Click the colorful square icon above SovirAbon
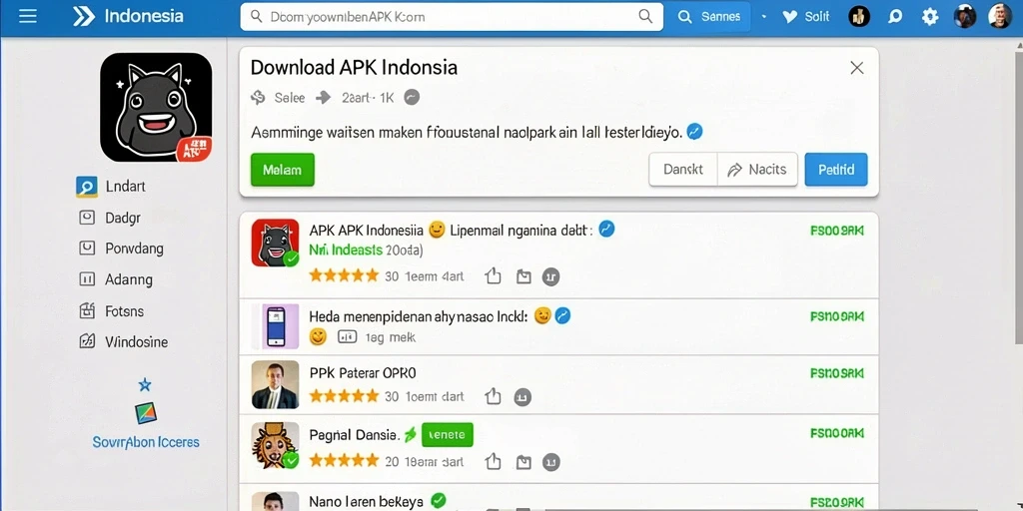This screenshot has height=511, width=1023. pos(146,413)
